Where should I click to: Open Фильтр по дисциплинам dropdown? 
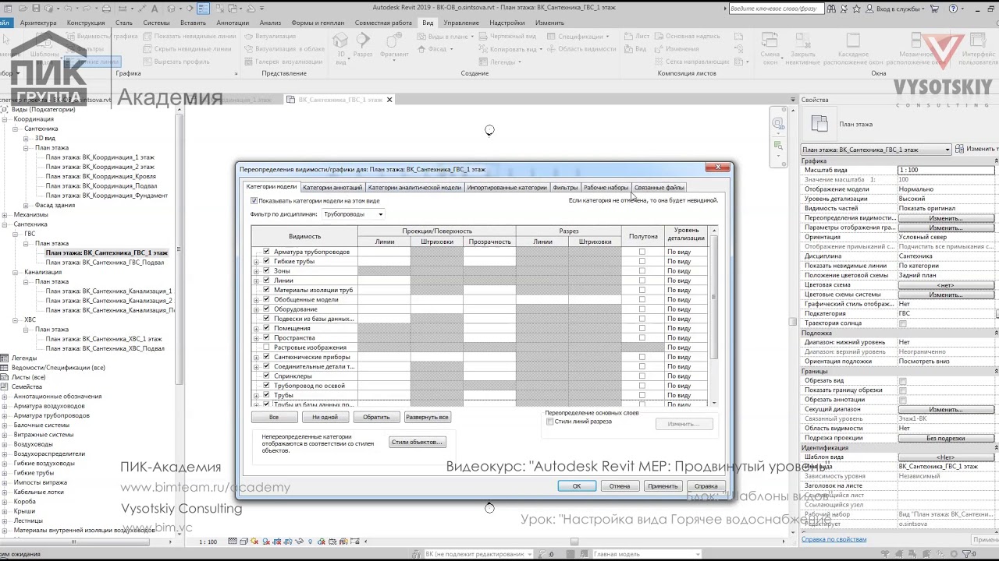click(x=354, y=214)
